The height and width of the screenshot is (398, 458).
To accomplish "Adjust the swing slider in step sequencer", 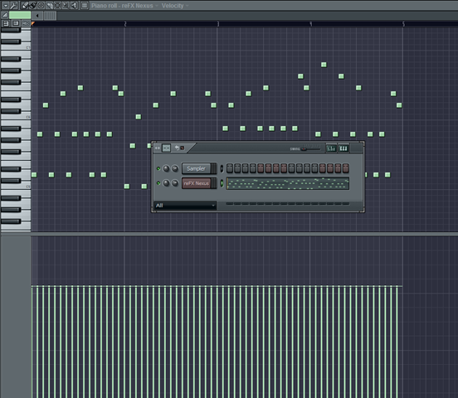I will click(311, 148).
